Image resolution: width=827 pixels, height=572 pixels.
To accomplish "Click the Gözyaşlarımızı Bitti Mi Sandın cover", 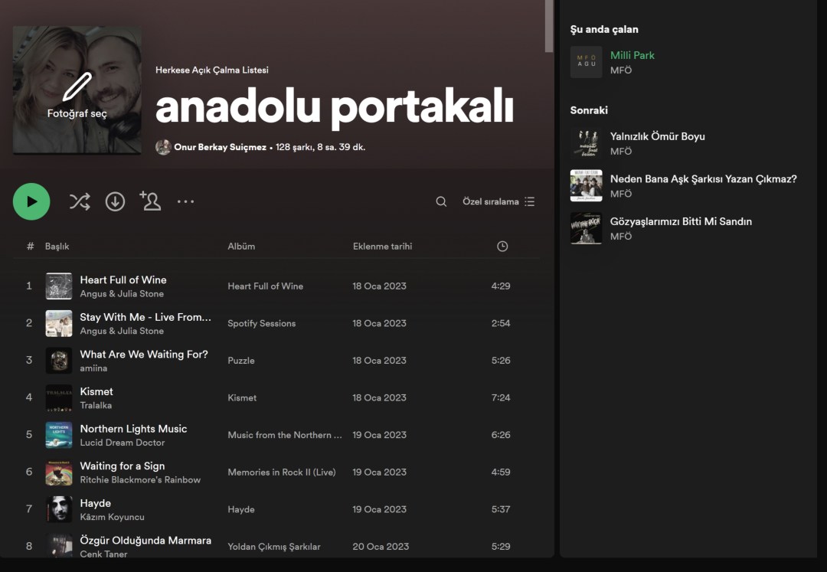I will point(586,228).
